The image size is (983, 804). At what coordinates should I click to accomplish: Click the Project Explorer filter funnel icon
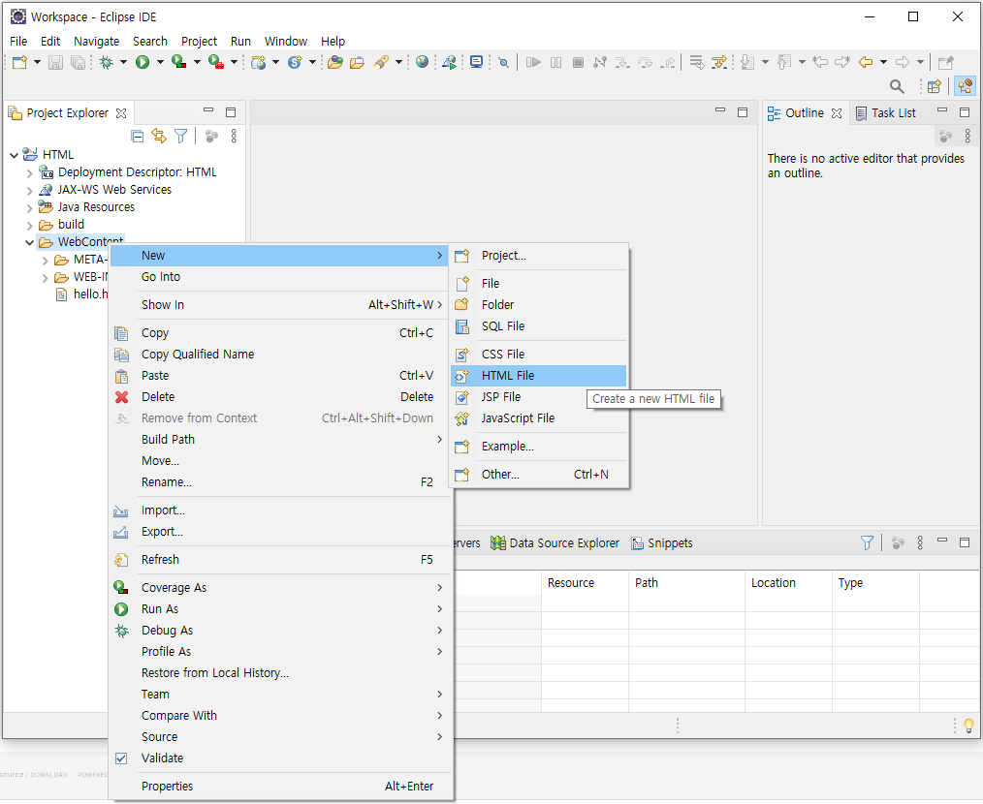[x=181, y=136]
